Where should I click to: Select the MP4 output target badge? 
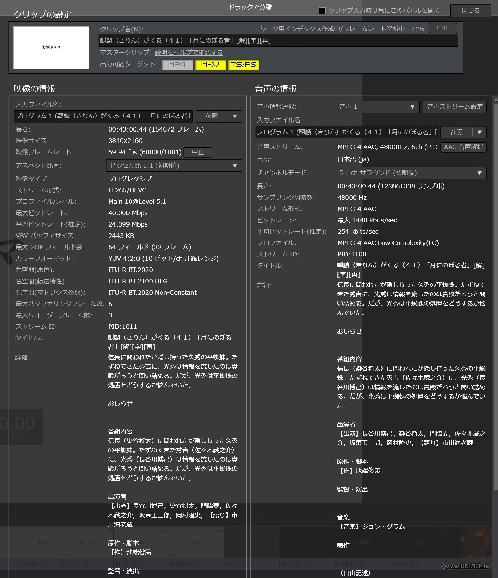pos(177,64)
